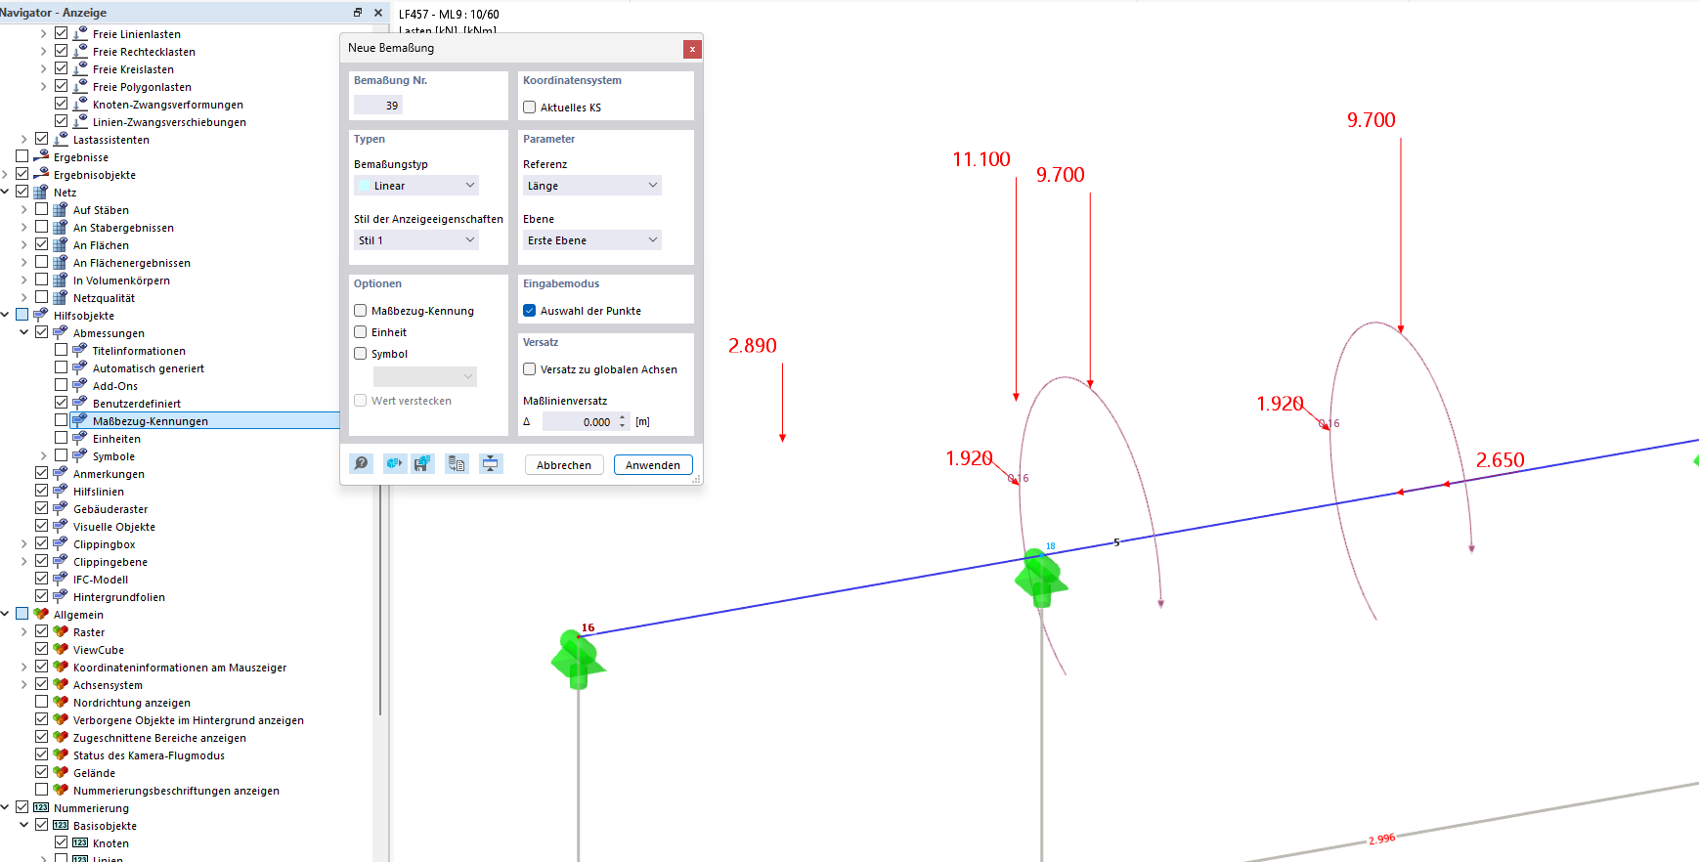Open the Referenz Länge dropdown
This screenshot has width=1699, height=862.
click(x=591, y=186)
